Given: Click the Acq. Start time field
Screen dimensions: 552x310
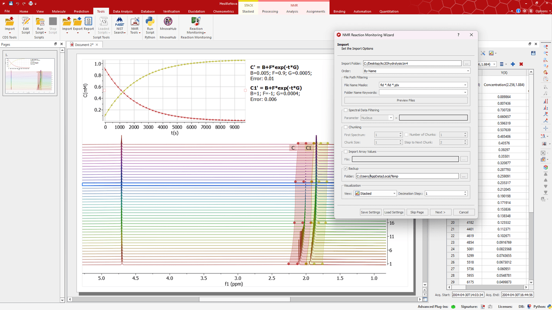Looking at the screenshot, I should tap(468, 295).
